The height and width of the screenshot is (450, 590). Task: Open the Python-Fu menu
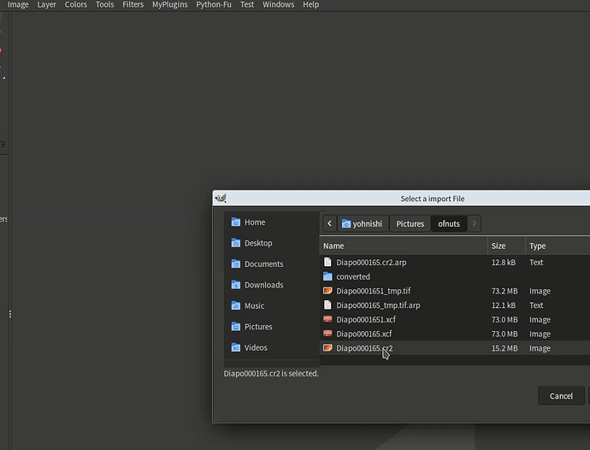(214, 5)
